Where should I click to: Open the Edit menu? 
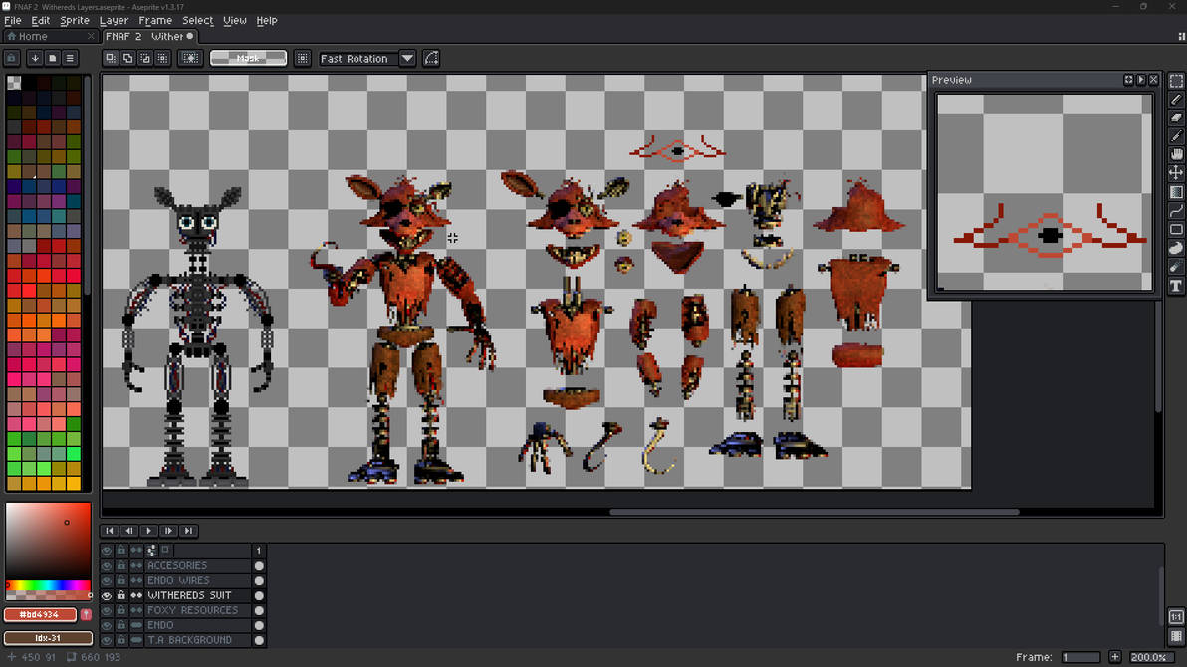40,21
